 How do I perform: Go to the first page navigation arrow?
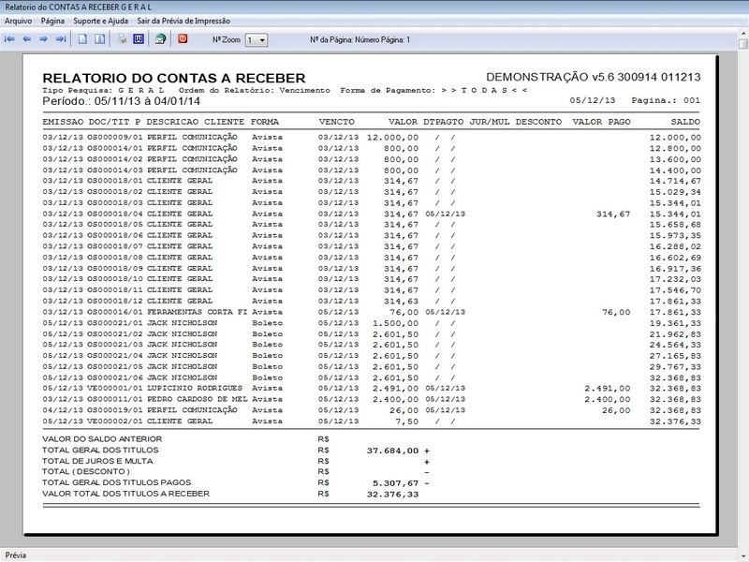coord(8,37)
